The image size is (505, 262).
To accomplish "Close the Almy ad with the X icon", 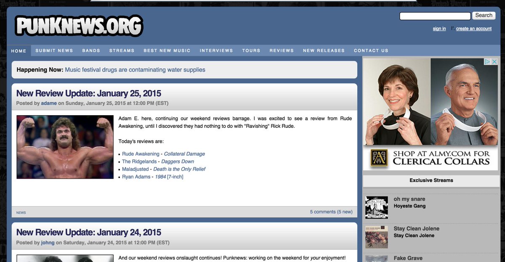I will [x=494, y=61].
